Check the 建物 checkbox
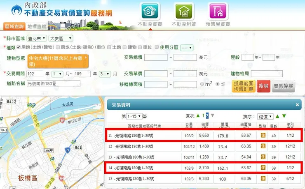305x189 pixels. 124,47
